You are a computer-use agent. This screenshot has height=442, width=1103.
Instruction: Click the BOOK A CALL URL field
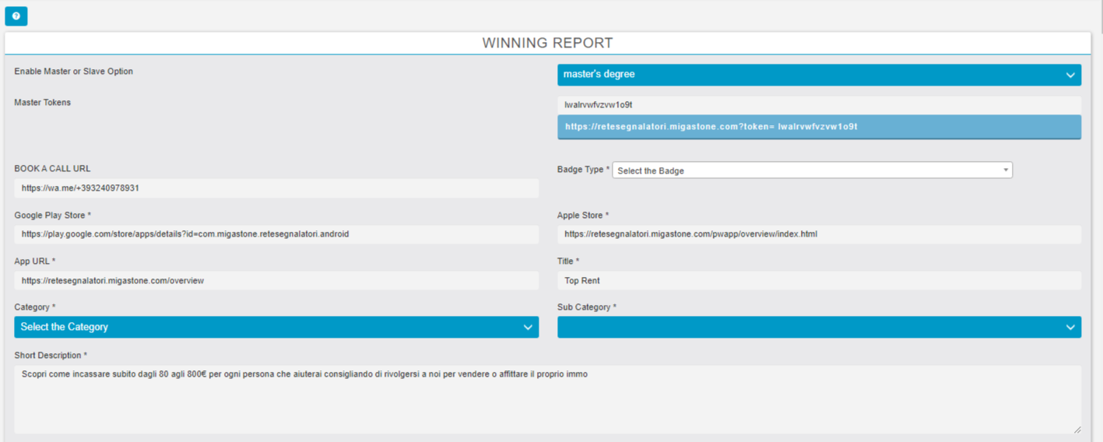[276, 188]
